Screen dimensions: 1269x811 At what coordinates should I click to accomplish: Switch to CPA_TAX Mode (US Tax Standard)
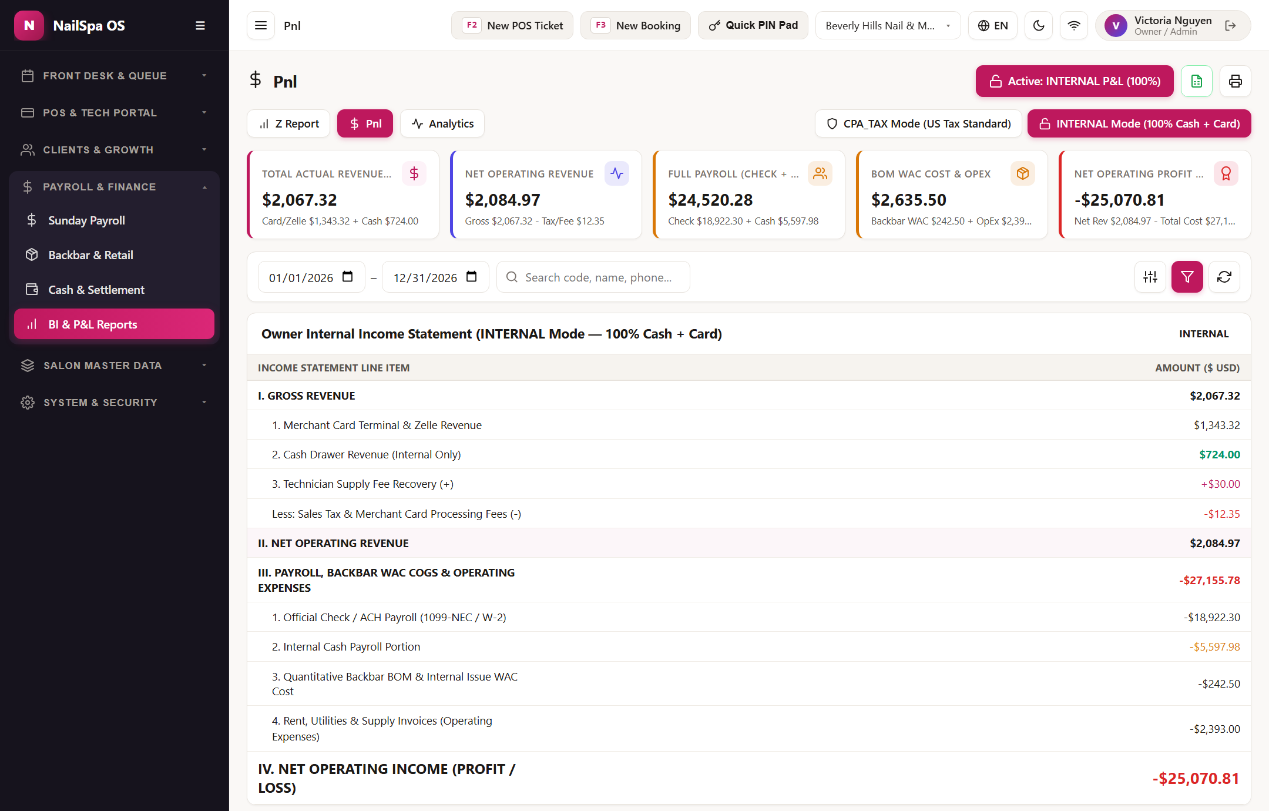pyautogui.click(x=918, y=123)
